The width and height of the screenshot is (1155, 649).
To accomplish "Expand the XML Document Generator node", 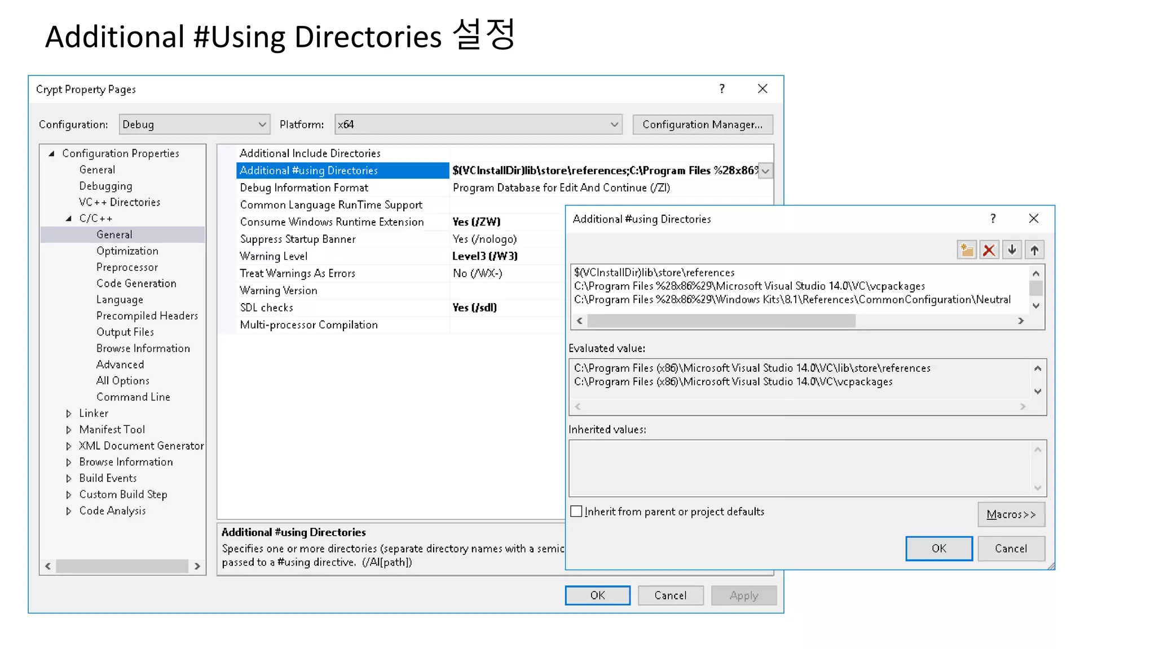I will pos(69,446).
